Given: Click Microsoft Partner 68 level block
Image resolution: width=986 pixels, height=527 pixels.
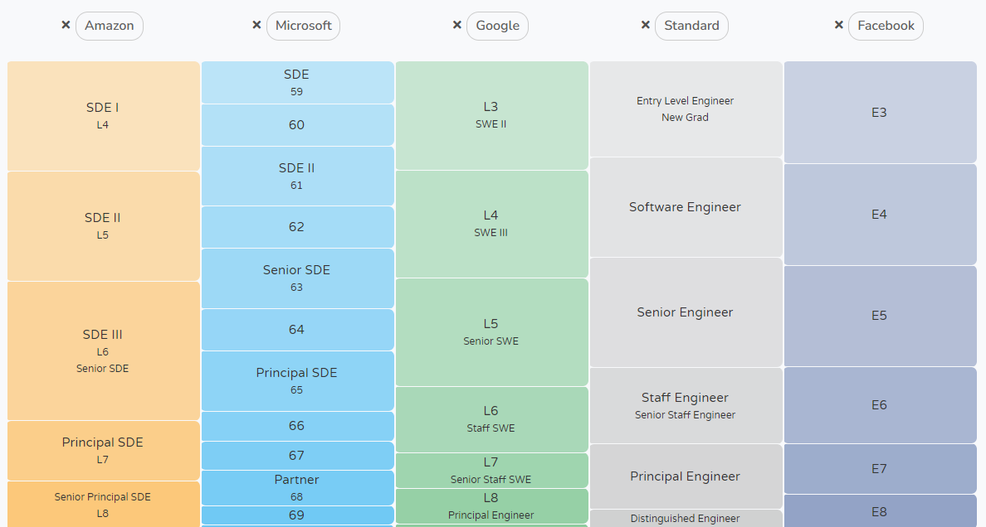Looking at the screenshot, I should pyautogui.click(x=297, y=487).
